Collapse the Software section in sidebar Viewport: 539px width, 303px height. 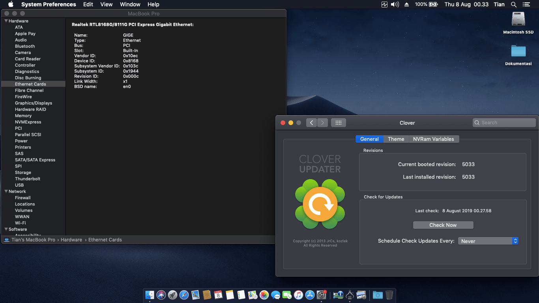coord(6,229)
